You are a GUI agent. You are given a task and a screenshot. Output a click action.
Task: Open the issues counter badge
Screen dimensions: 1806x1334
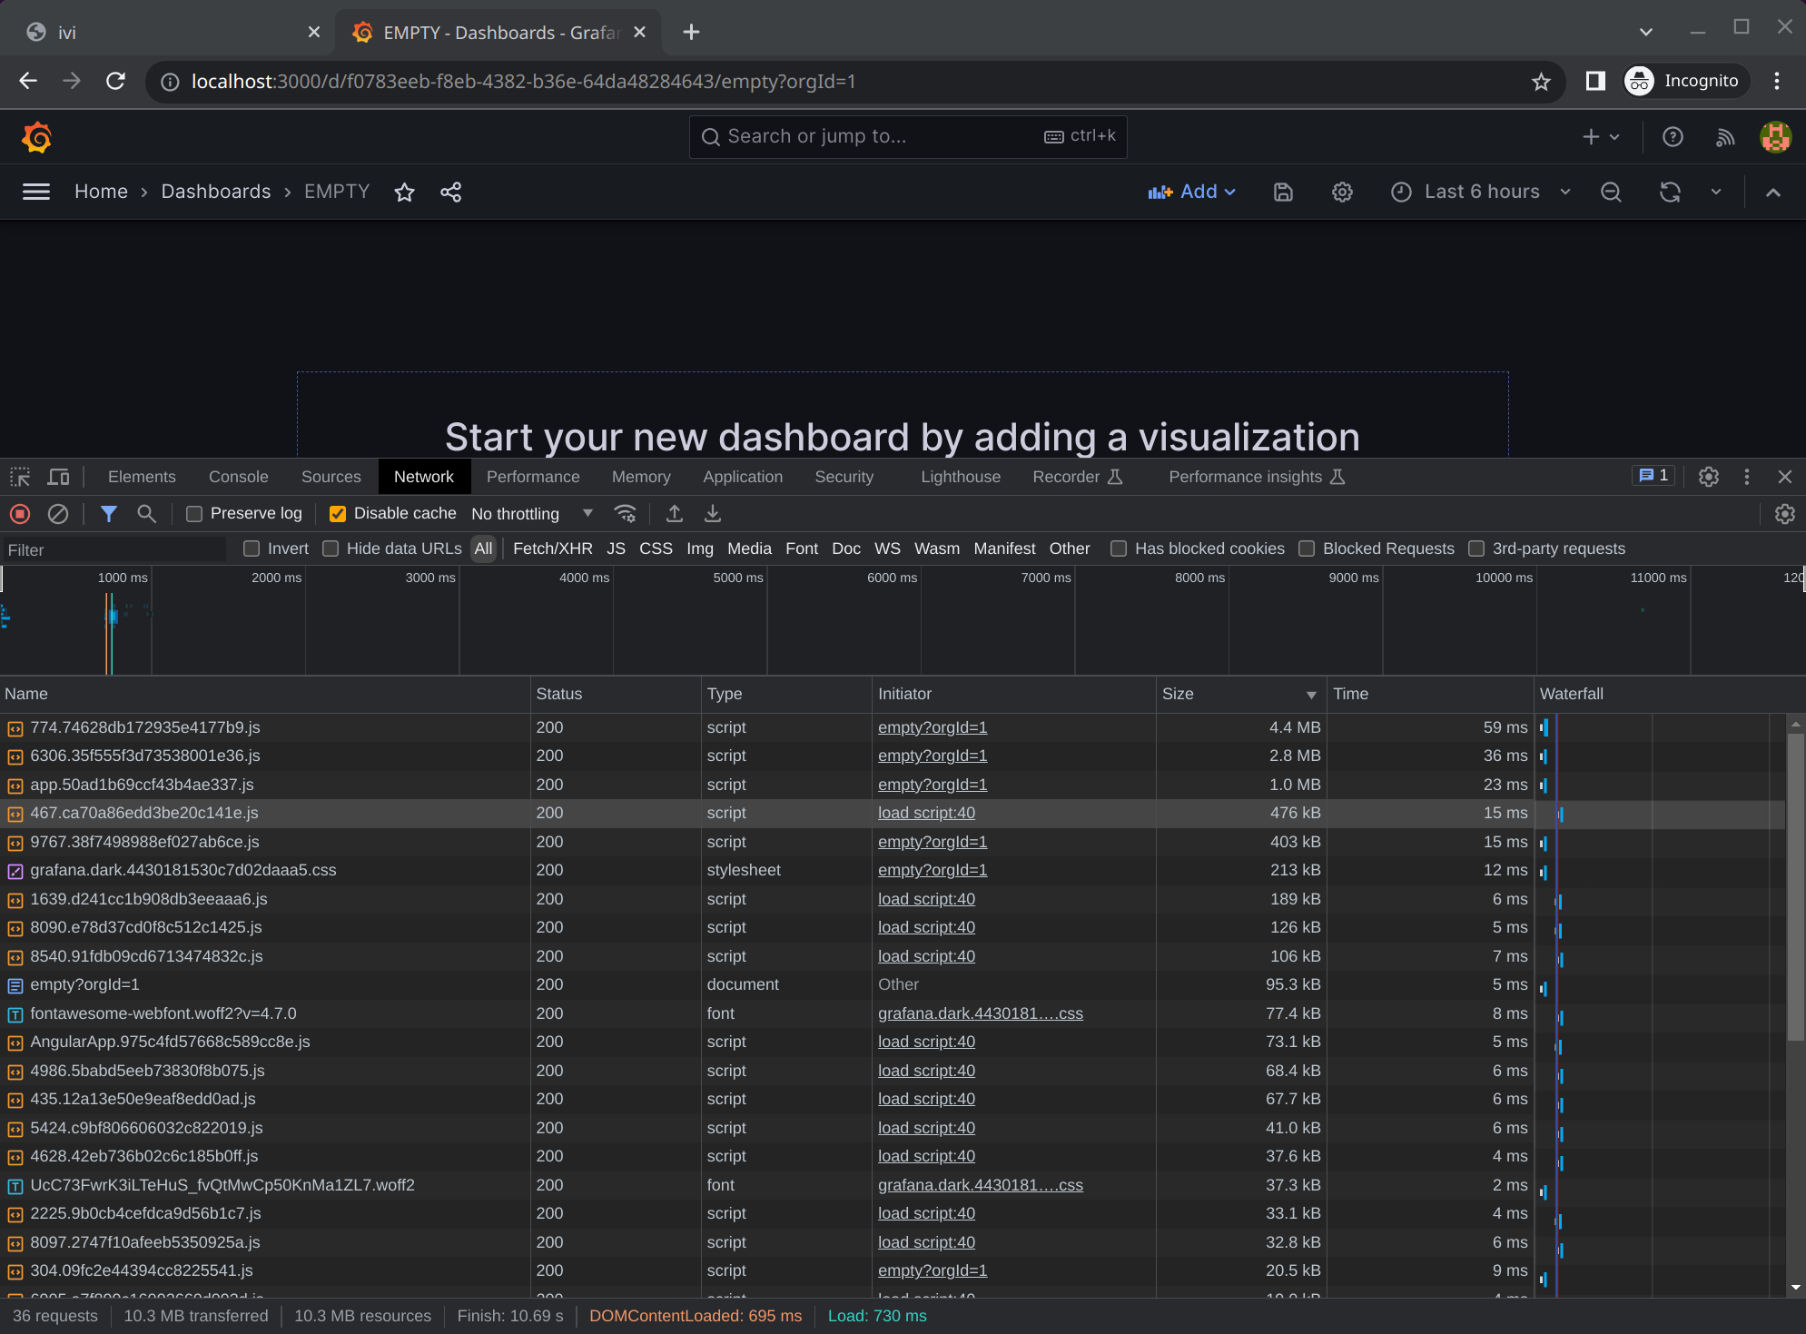click(x=1653, y=476)
